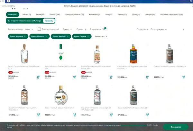The image size is (193, 131).
Task: Open the 370.99 ₽ Nemiroff bottle image
Action: pos(24,95)
